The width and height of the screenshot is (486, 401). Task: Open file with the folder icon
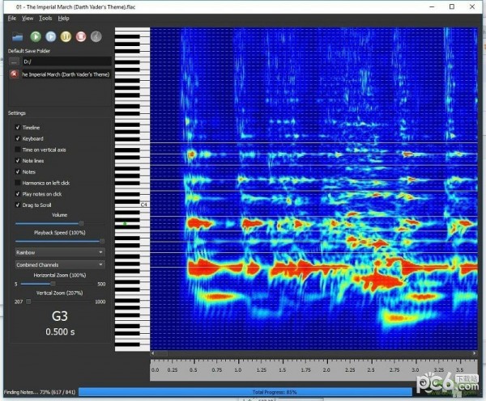pyautogui.click(x=18, y=37)
